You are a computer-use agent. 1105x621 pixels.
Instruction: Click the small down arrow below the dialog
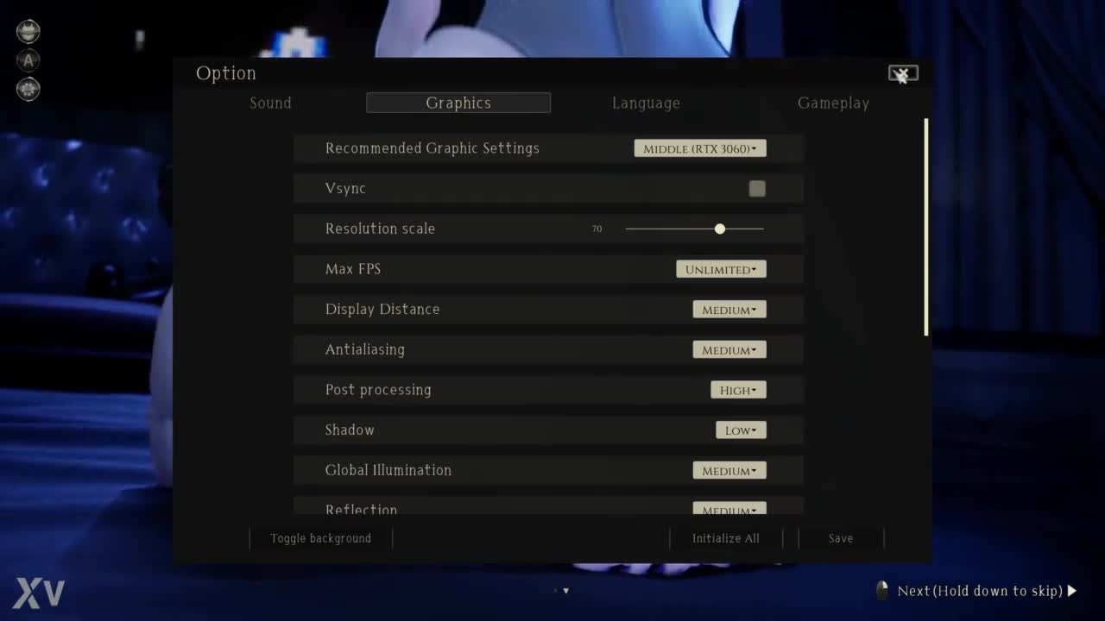566,591
